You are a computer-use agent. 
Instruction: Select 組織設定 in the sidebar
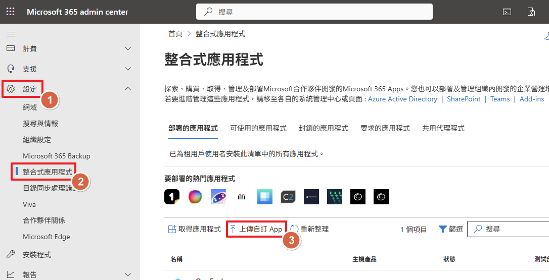(37, 140)
